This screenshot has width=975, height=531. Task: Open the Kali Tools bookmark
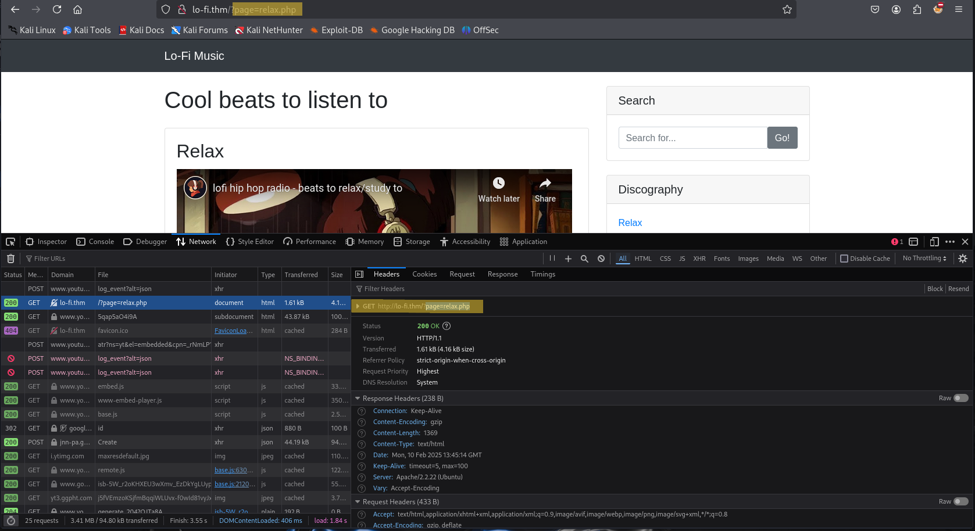click(x=87, y=30)
